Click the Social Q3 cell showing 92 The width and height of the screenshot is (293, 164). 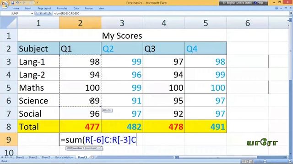pos(164,113)
